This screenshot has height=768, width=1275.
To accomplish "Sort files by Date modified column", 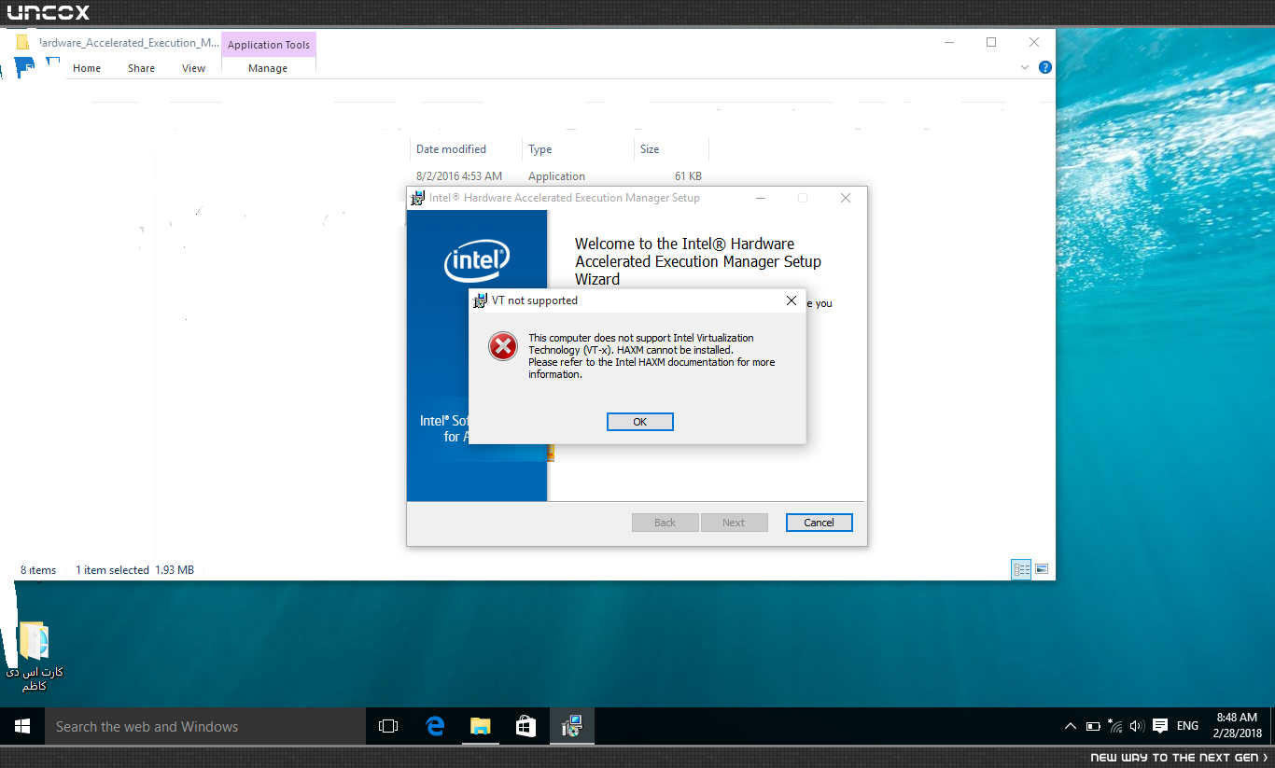I will 452,149.
